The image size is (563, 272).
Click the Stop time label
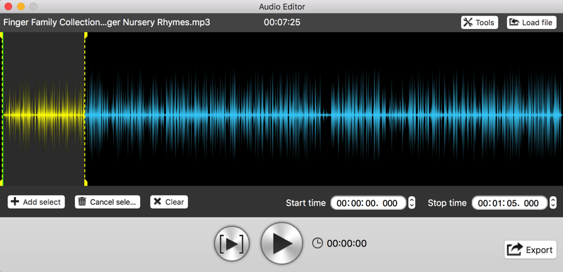click(x=447, y=203)
